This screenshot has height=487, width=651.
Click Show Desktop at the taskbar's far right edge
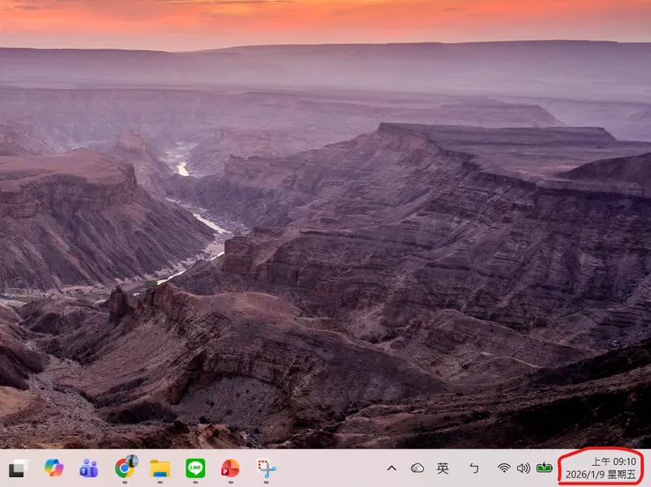pos(648,469)
